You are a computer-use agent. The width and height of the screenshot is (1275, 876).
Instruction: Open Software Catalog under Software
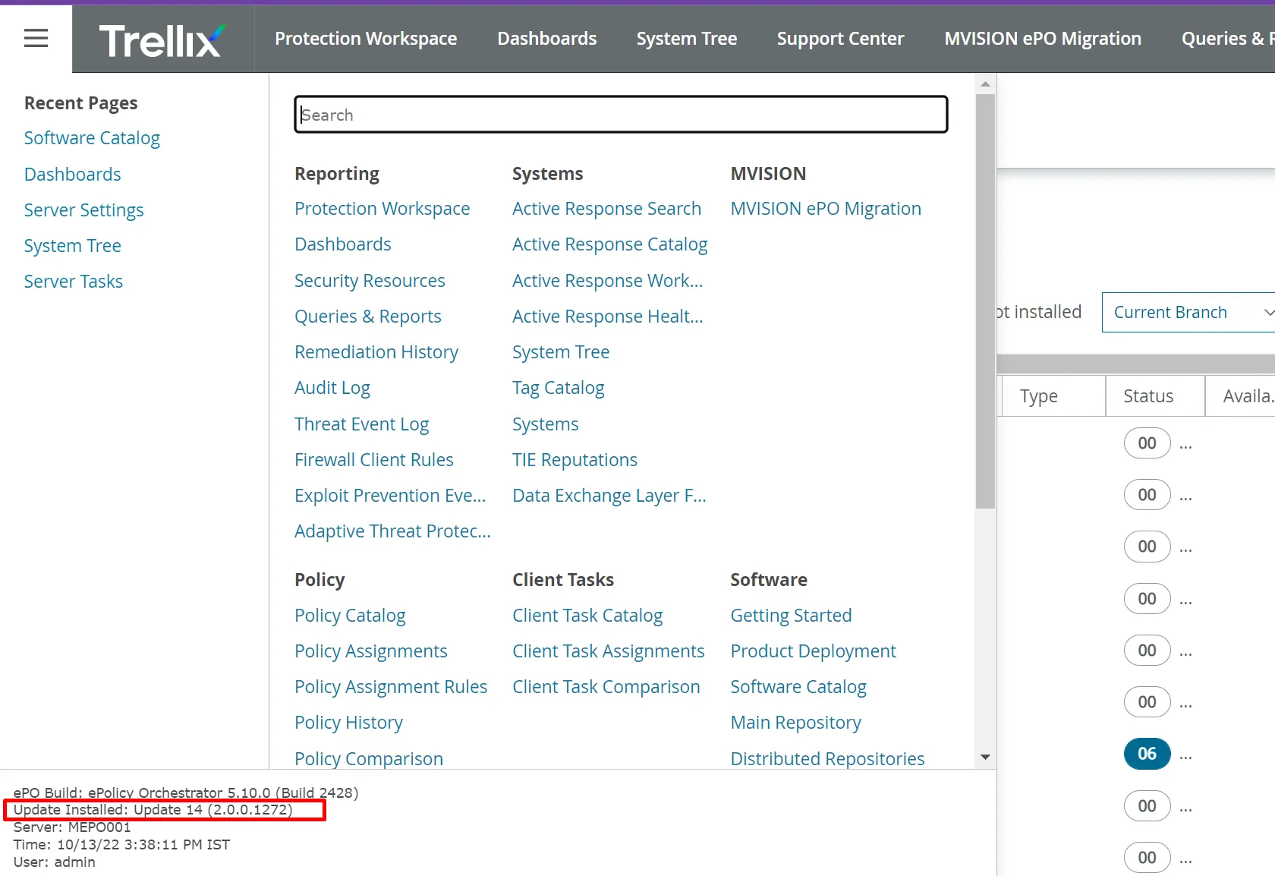coord(798,687)
